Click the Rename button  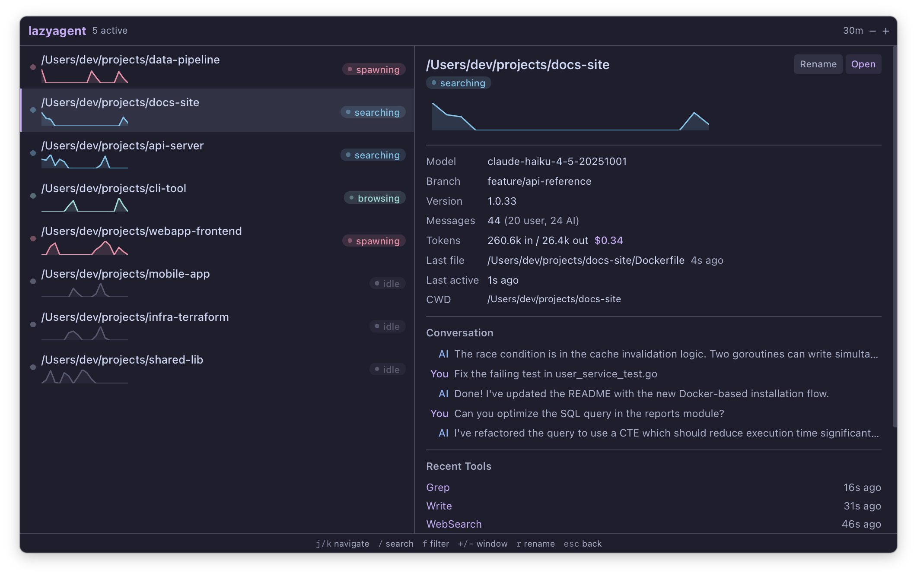coord(818,64)
